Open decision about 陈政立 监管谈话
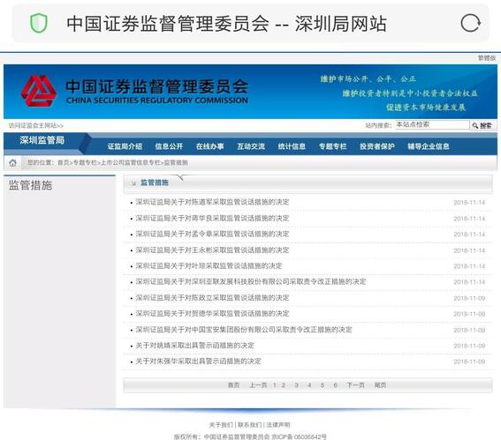 tap(212, 298)
